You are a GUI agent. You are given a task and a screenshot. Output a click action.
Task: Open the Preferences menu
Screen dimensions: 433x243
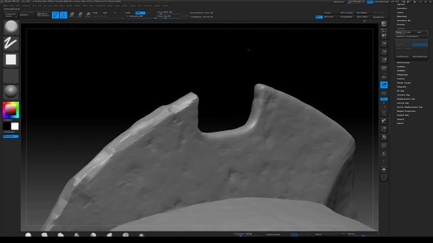(x=101, y=5)
